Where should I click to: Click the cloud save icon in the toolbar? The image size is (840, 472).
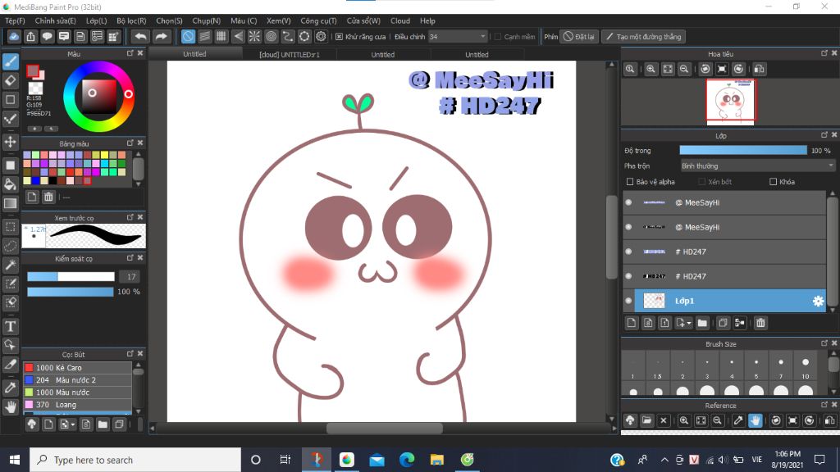14,36
